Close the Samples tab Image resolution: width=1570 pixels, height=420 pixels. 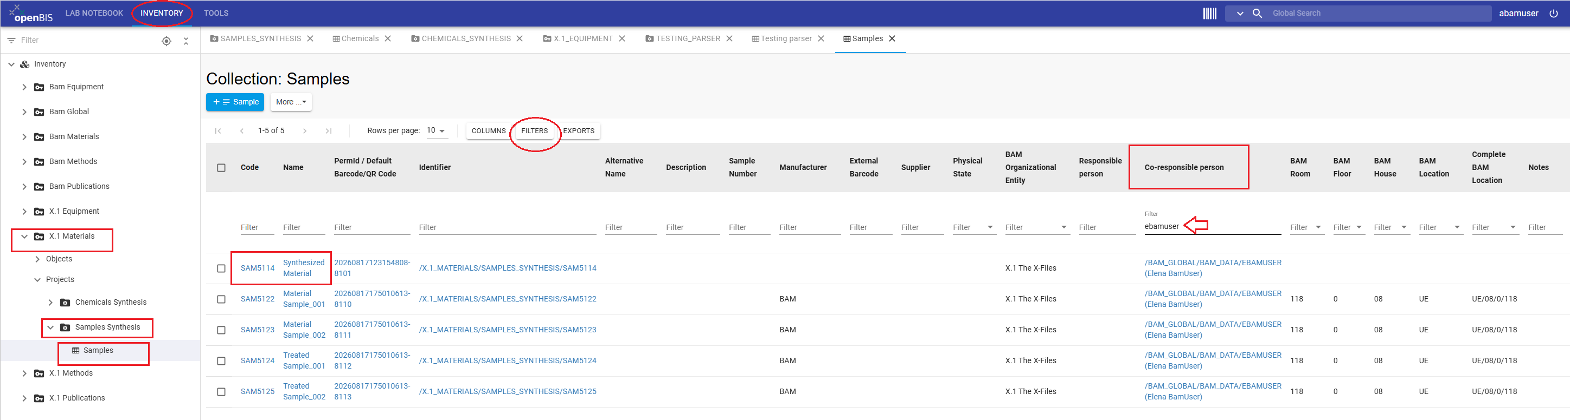(x=892, y=38)
